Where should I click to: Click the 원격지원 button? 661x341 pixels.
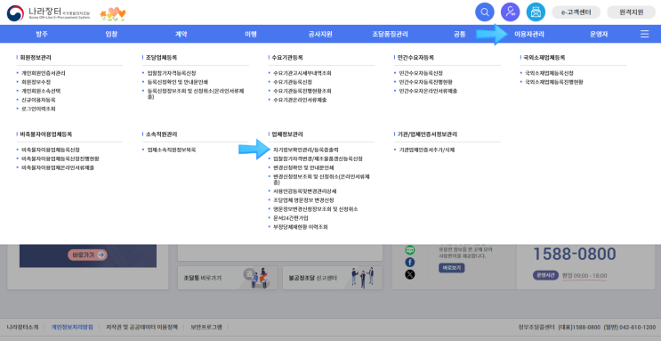click(631, 12)
